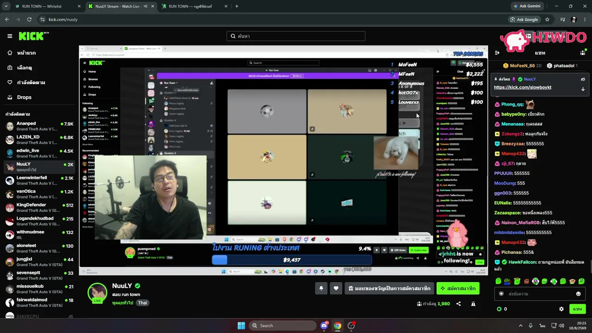Select Leenwinterfell in the followed channels

point(39,180)
